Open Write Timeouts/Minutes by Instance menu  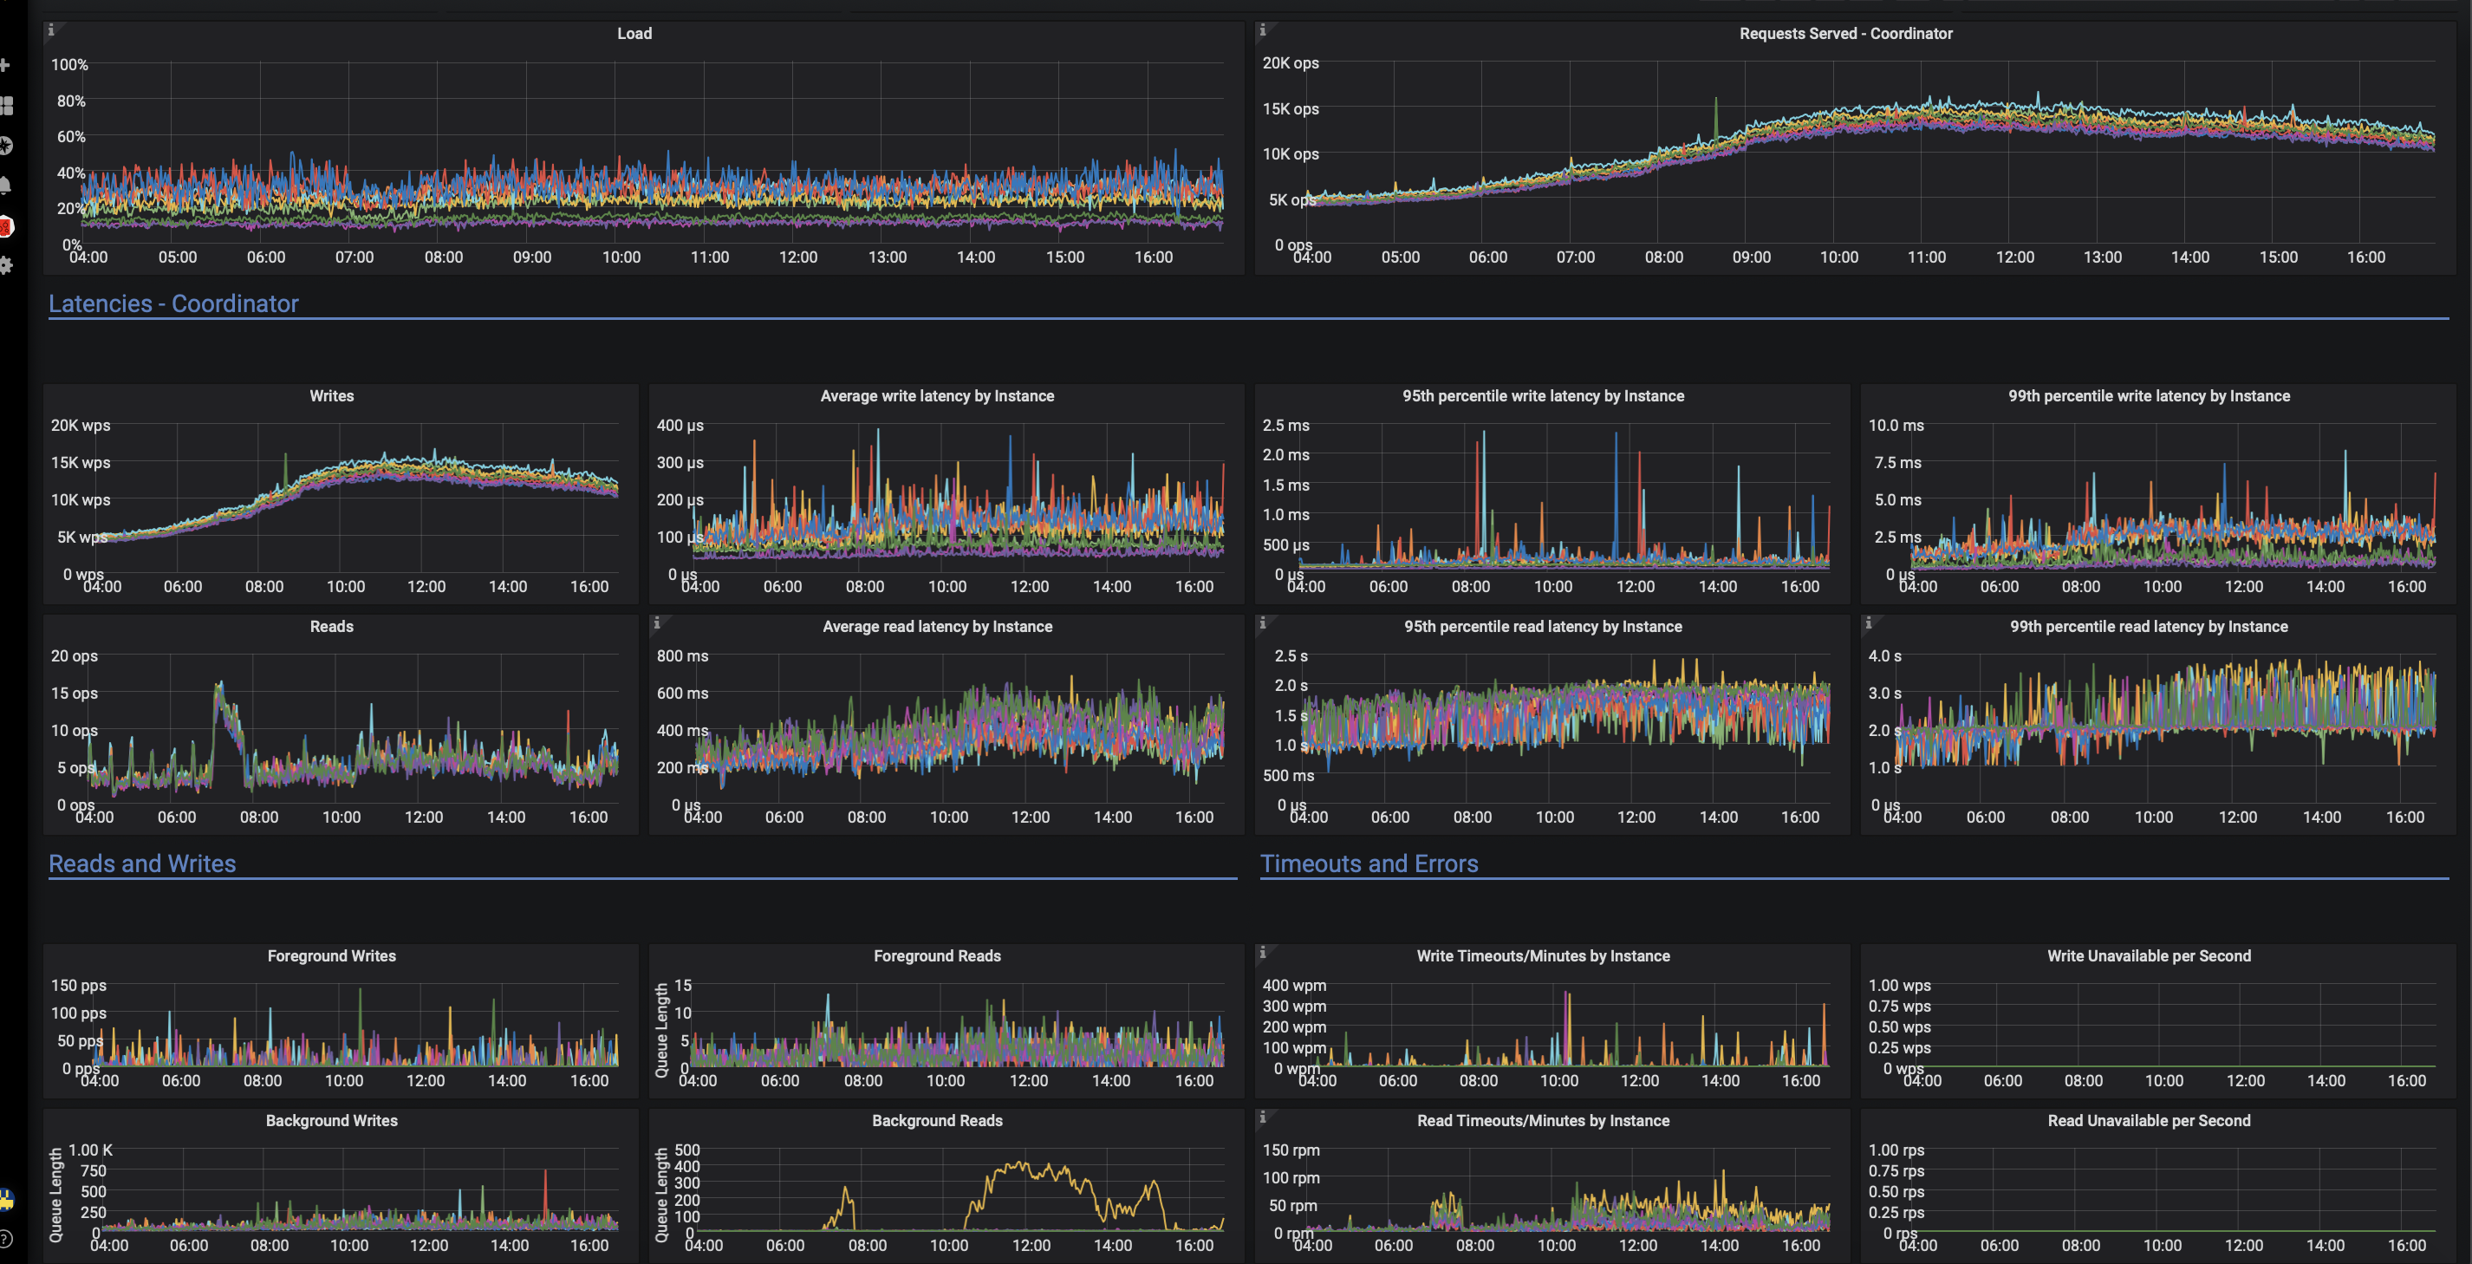(1543, 956)
